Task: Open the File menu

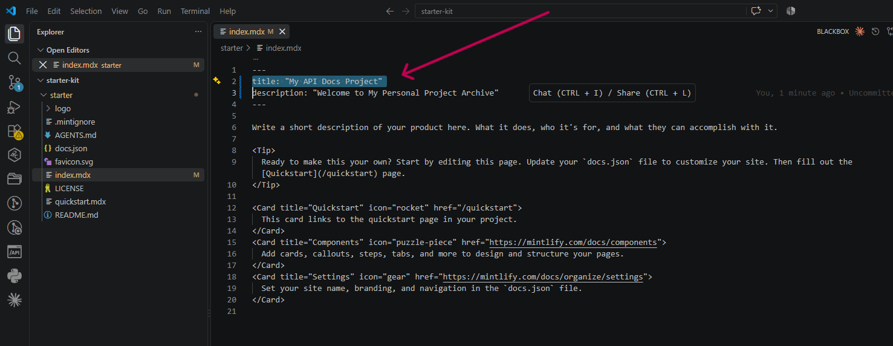Action: pyautogui.click(x=32, y=11)
